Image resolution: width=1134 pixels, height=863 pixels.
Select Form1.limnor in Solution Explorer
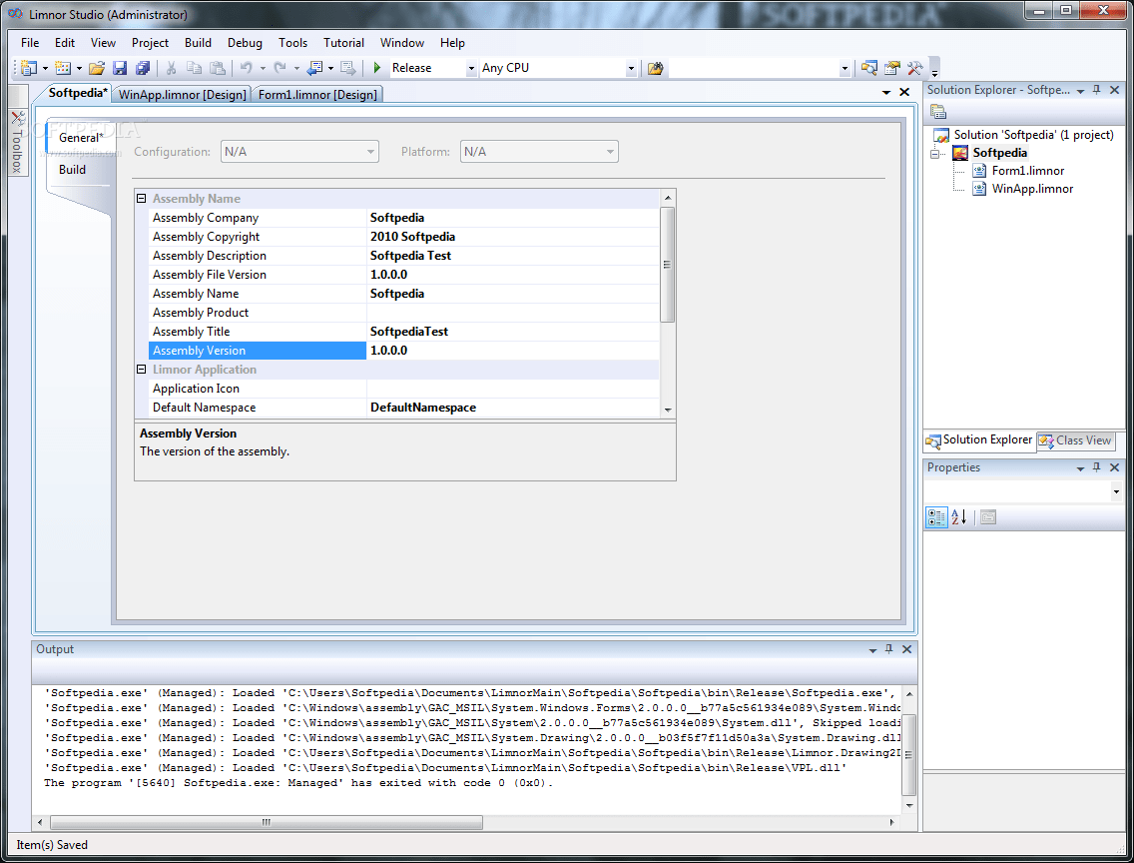(1028, 171)
